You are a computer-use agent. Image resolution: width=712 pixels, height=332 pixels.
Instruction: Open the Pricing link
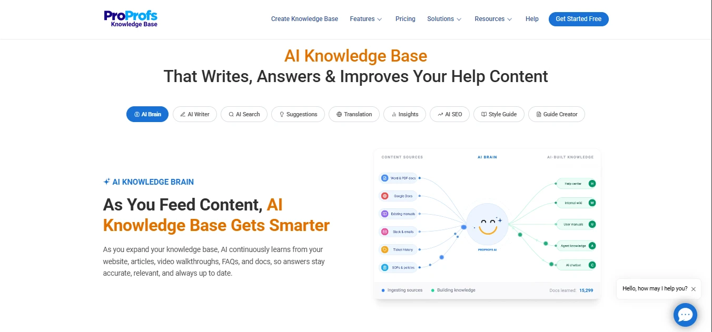tap(406, 19)
